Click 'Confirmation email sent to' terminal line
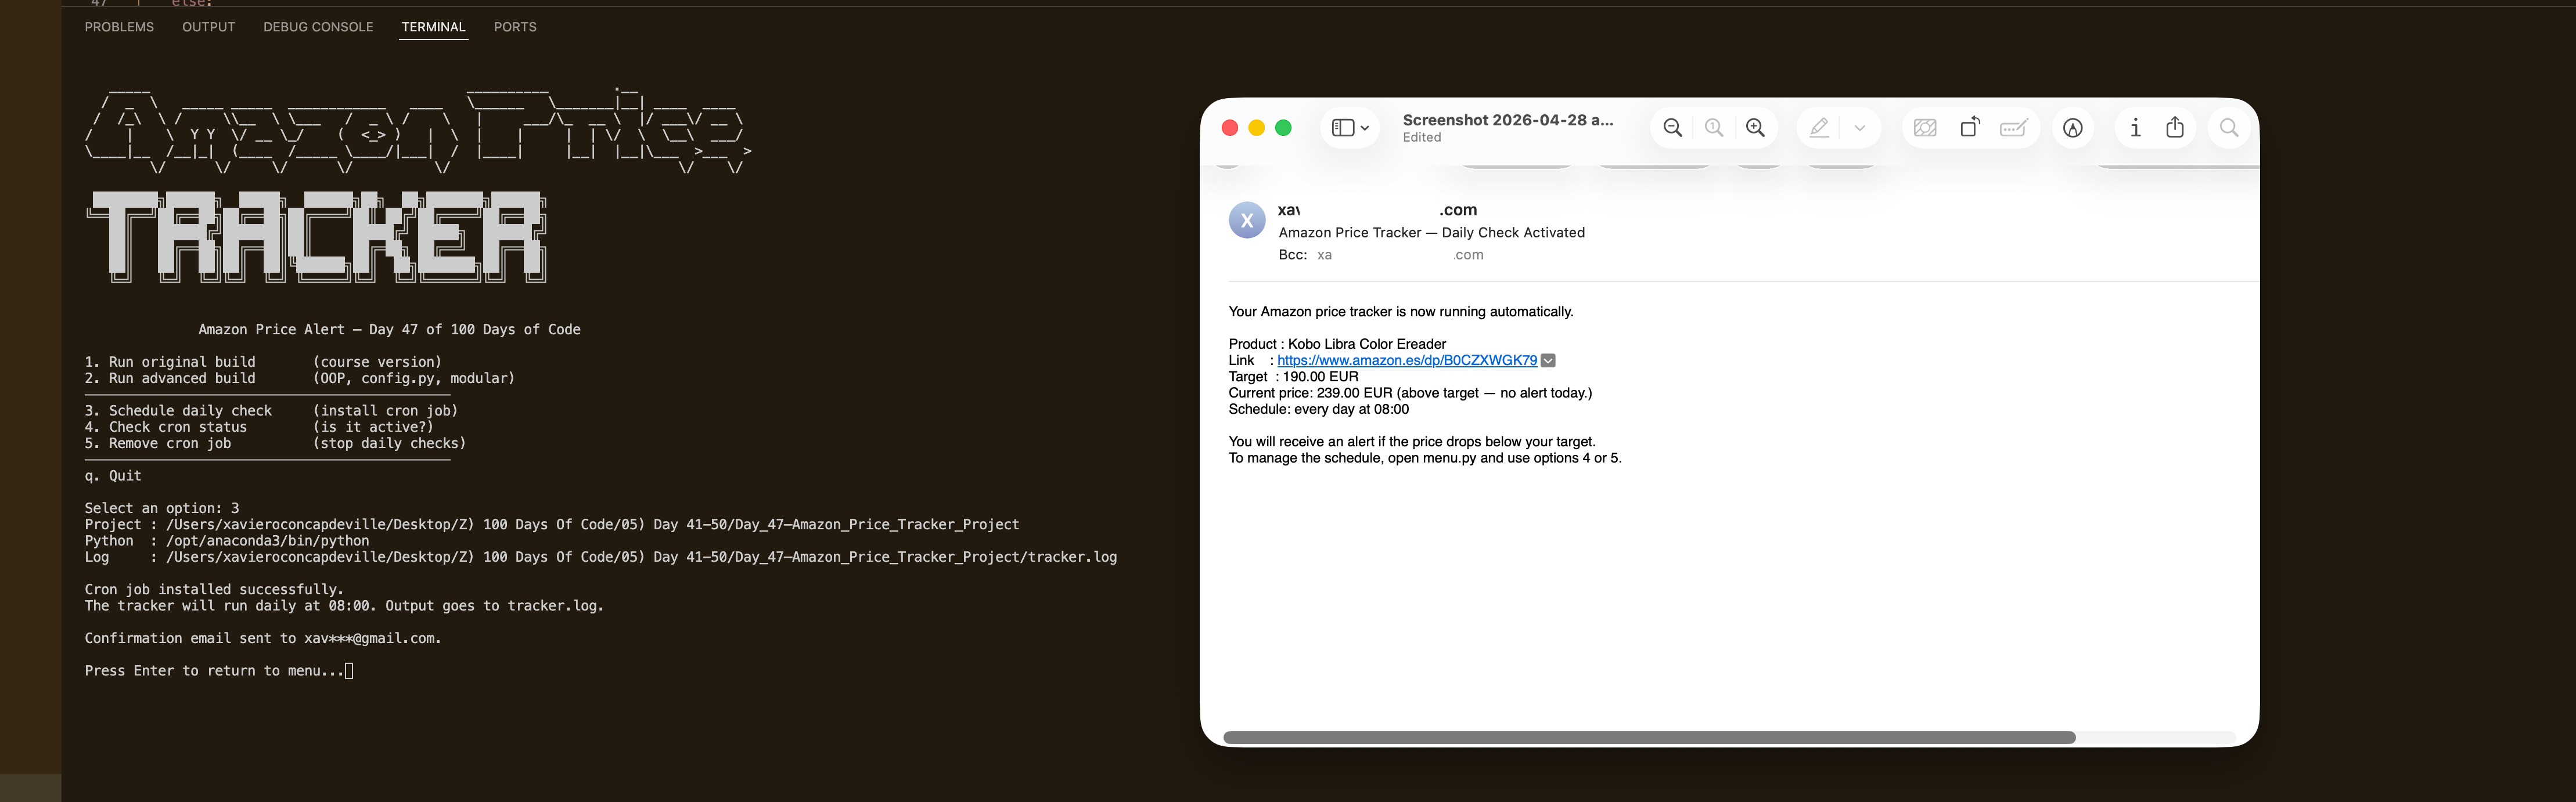Image resolution: width=2576 pixels, height=802 pixels. pyautogui.click(x=263, y=638)
